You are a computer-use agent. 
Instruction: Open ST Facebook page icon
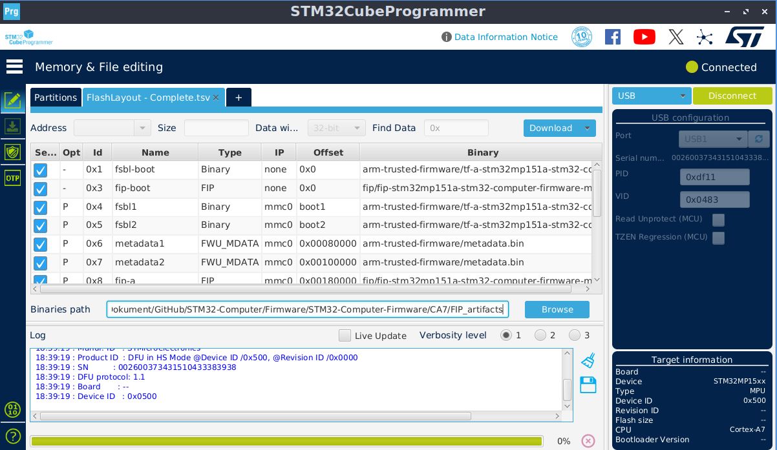pos(613,37)
